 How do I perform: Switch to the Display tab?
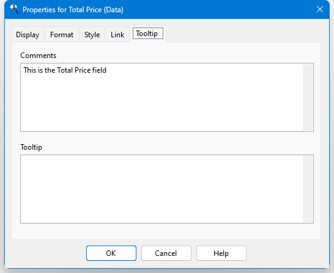(x=28, y=35)
